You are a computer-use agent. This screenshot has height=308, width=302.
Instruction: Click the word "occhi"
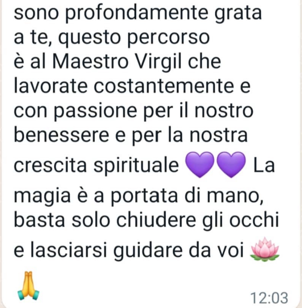click(x=254, y=220)
